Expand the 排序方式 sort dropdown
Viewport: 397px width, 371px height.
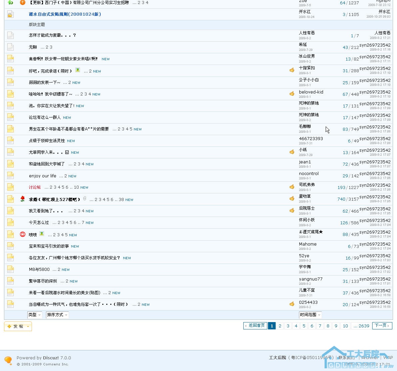click(57, 315)
